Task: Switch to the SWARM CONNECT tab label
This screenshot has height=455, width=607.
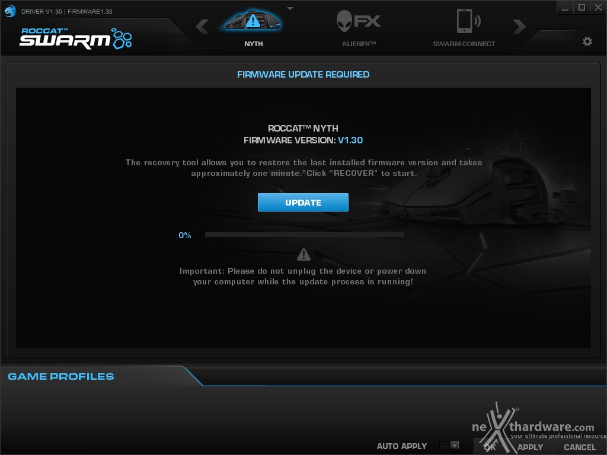Action: coord(464,44)
